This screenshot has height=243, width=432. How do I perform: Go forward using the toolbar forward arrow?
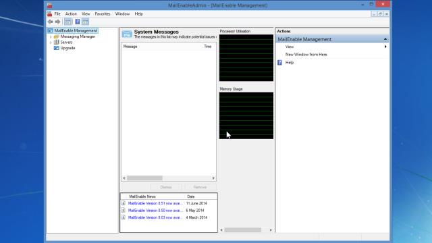click(x=57, y=22)
